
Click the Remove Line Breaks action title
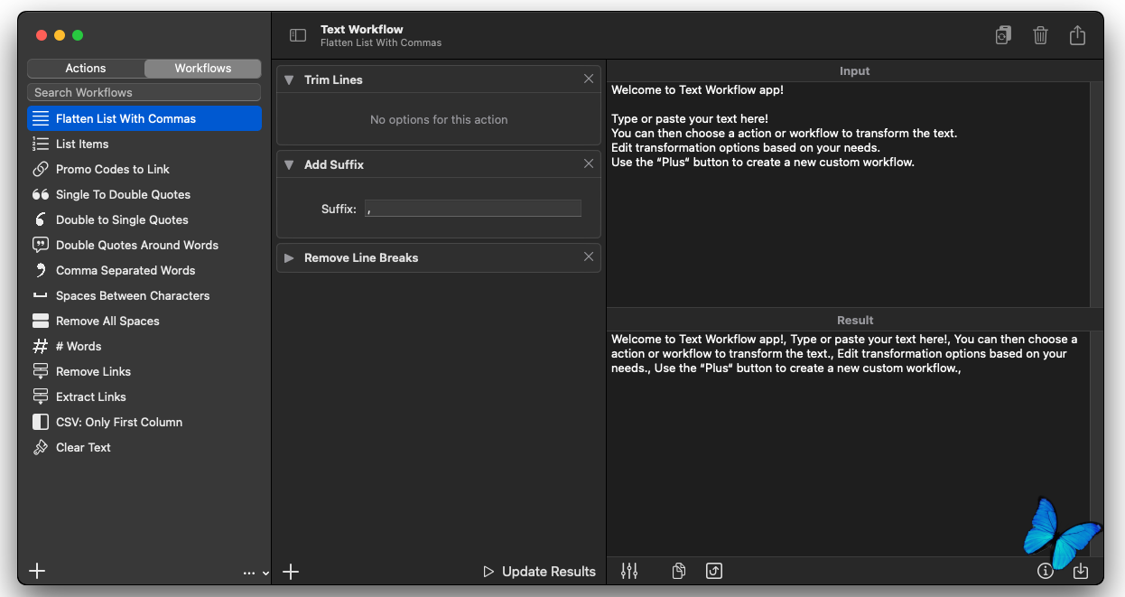[361, 257]
